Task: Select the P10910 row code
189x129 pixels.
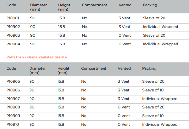Action: pos(13,124)
